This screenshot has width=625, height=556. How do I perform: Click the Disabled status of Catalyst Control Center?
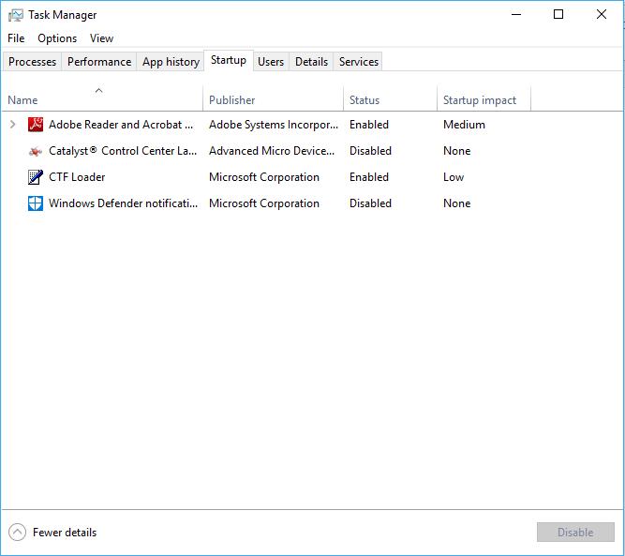coord(370,151)
